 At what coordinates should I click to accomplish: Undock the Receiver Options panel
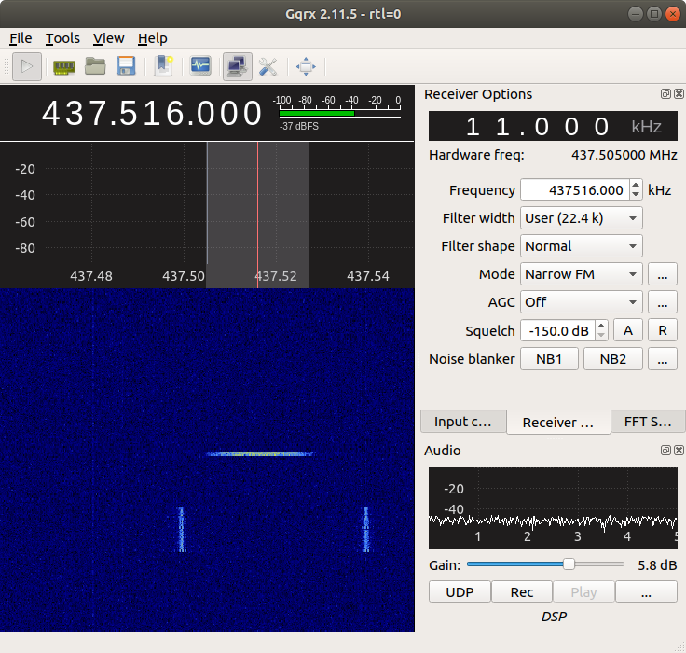(665, 93)
